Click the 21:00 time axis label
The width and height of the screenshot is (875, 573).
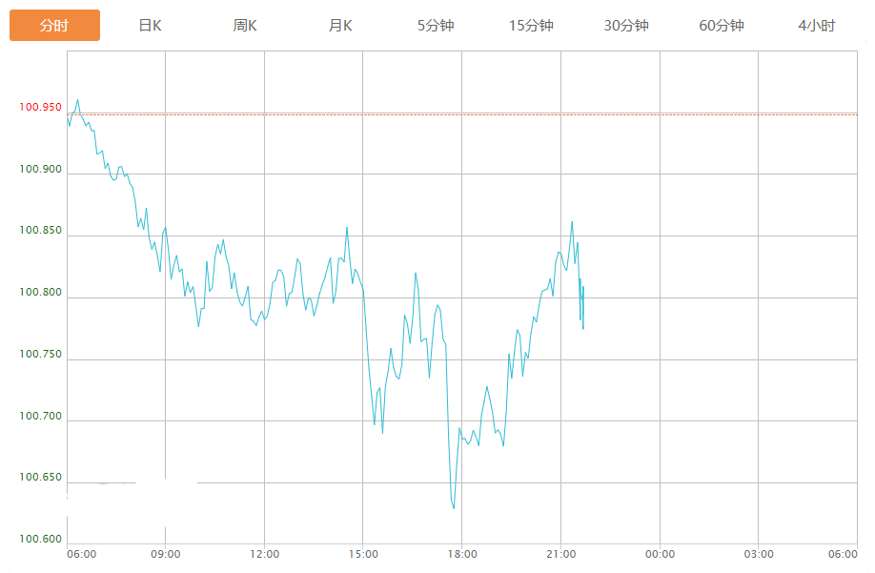point(560,555)
